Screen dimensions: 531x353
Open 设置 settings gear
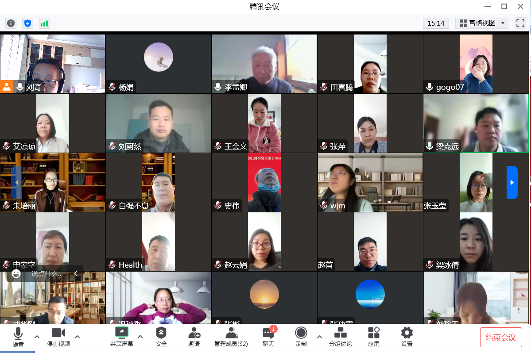pos(407,337)
